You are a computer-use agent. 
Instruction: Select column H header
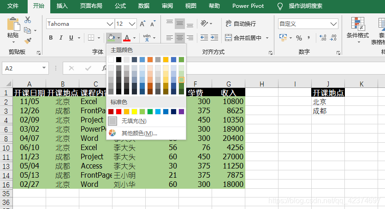coord(262,84)
